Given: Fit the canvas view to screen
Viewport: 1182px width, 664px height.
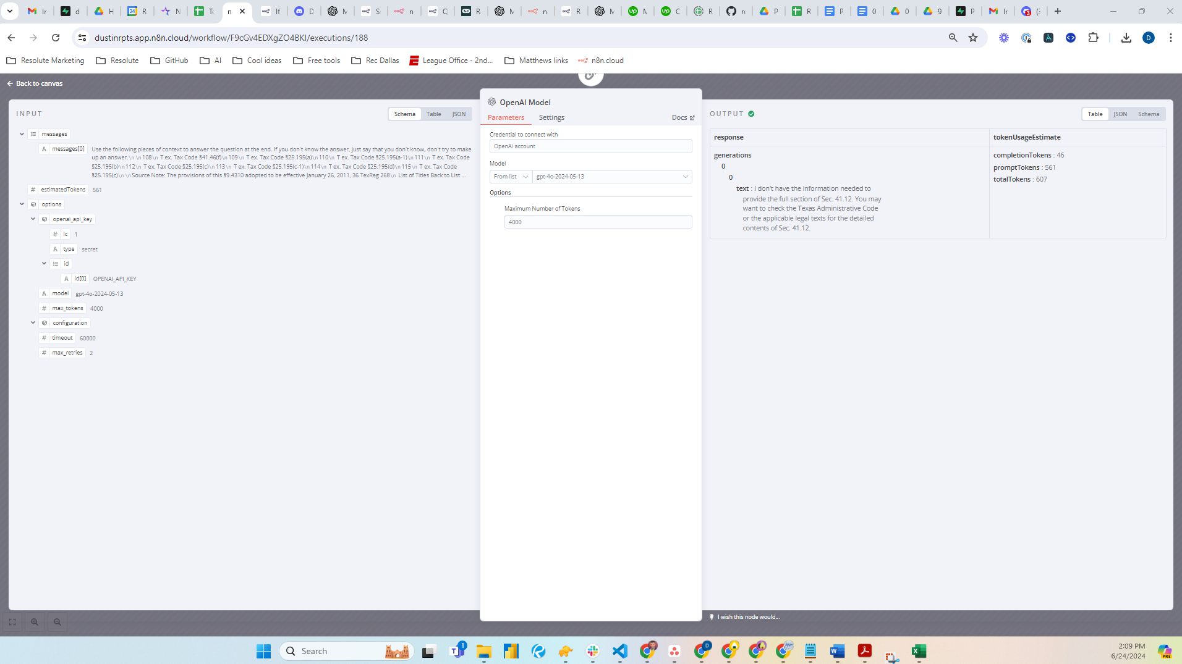Looking at the screenshot, I should pos(12,622).
